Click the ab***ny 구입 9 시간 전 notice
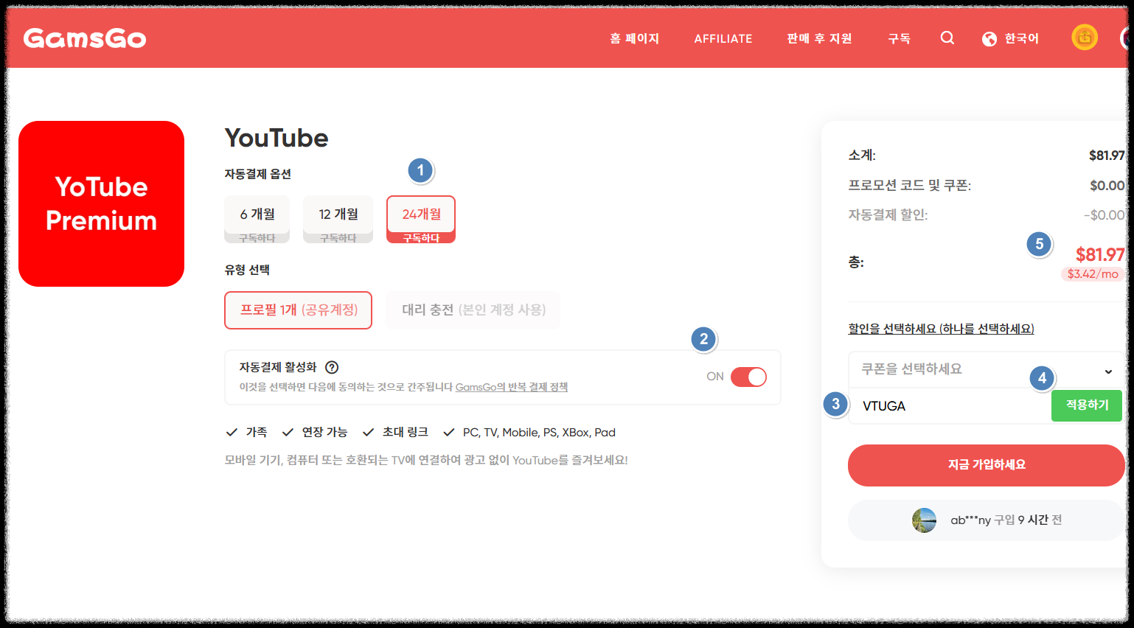This screenshot has width=1134, height=628. tap(987, 520)
